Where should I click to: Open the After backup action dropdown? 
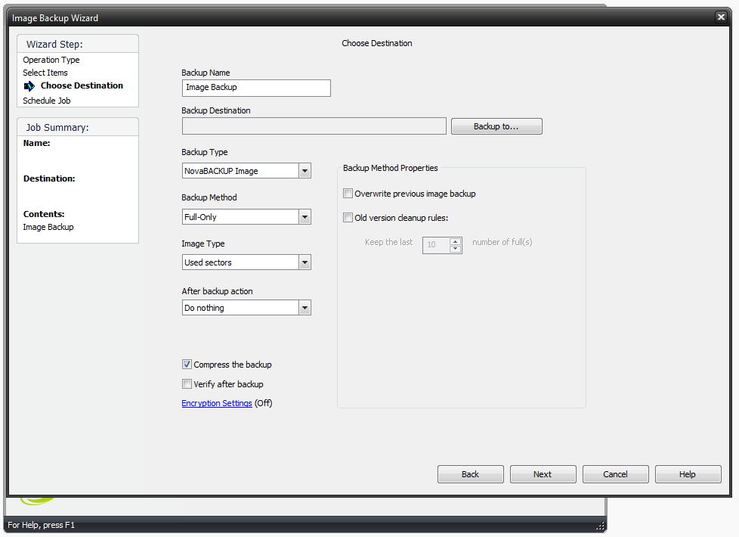pos(305,307)
